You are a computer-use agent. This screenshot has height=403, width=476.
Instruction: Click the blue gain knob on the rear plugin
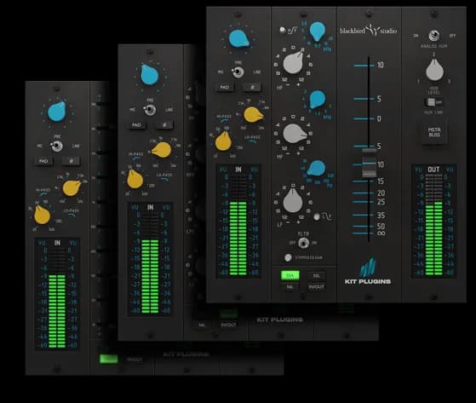click(57, 112)
